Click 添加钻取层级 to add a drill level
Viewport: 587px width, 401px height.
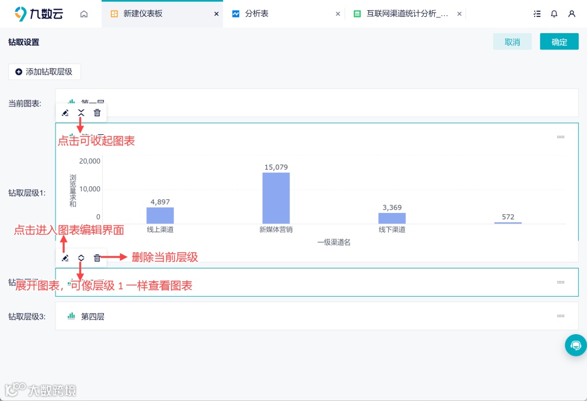44,71
